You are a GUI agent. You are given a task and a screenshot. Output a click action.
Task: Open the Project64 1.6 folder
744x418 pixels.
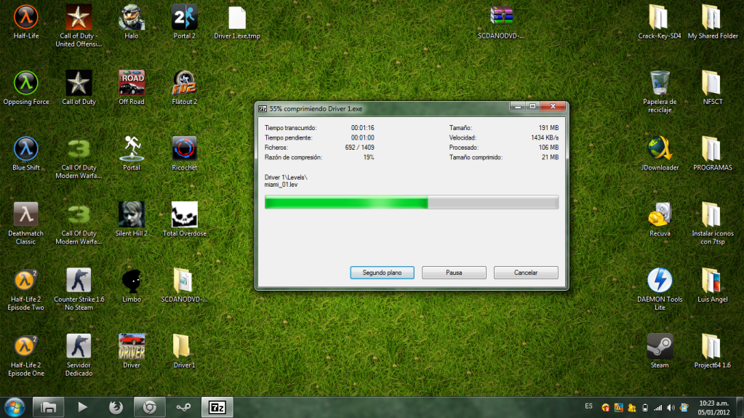(x=712, y=352)
